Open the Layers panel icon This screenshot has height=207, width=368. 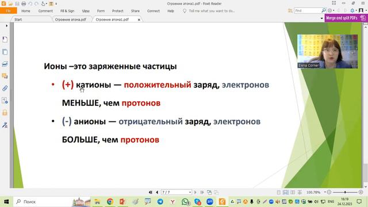click(5, 64)
